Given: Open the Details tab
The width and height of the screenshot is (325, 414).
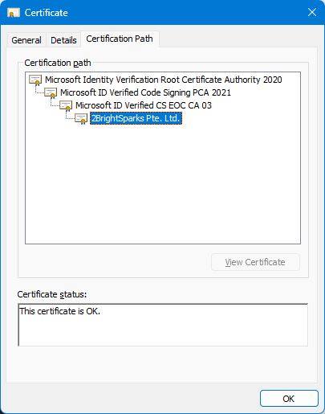Looking at the screenshot, I should click(63, 40).
